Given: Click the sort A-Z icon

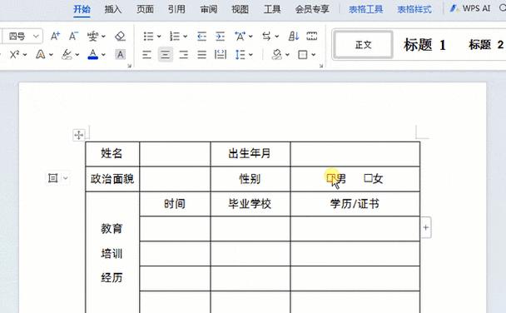Looking at the screenshot, I should (293, 36).
